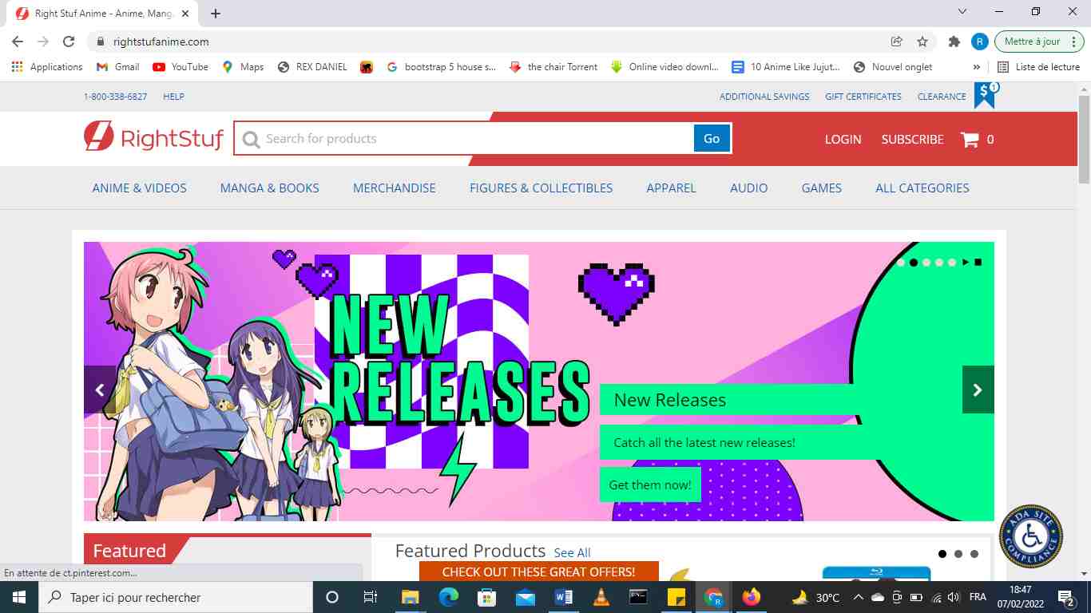The image size is (1091, 613).
Task: Open the Gmail bookmark
Action: pos(117,67)
